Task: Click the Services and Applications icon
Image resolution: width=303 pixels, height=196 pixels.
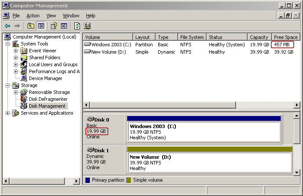Action: 16,113
